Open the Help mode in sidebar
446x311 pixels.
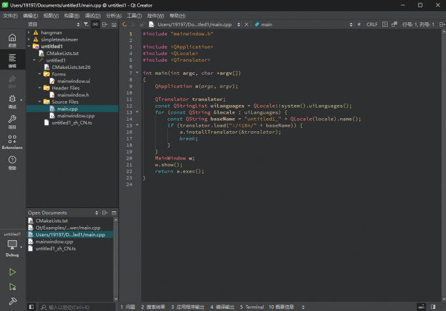click(12, 161)
